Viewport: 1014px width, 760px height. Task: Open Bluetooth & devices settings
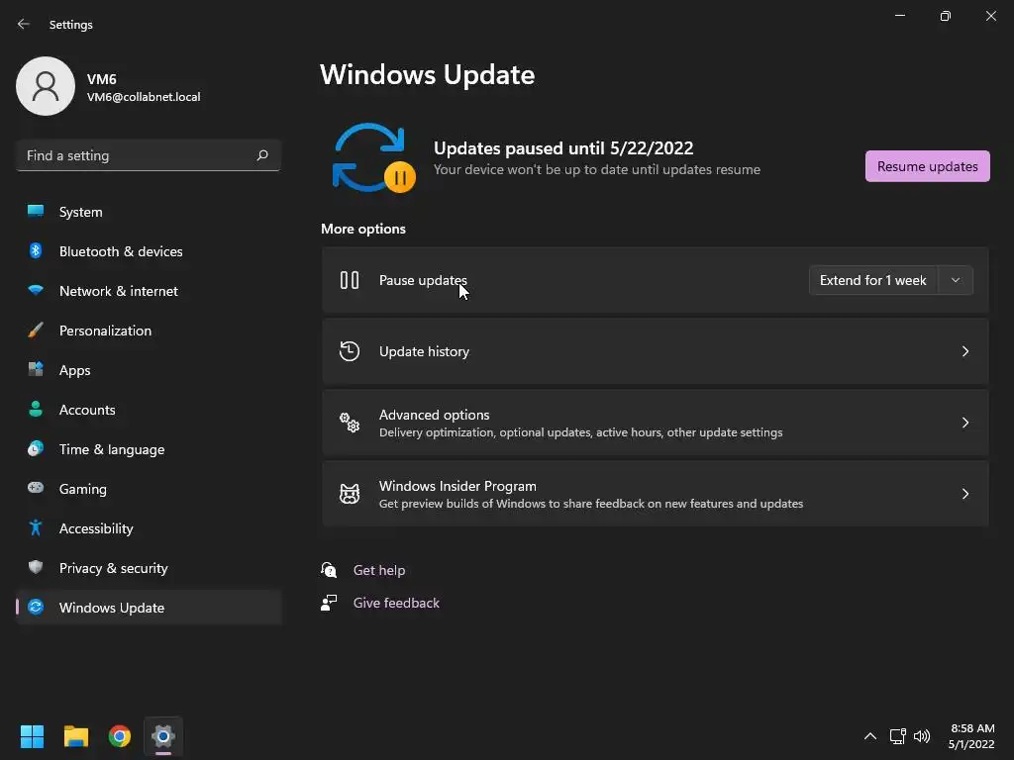pos(149,250)
